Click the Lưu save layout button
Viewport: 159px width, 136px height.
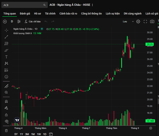(x=125, y=21)
